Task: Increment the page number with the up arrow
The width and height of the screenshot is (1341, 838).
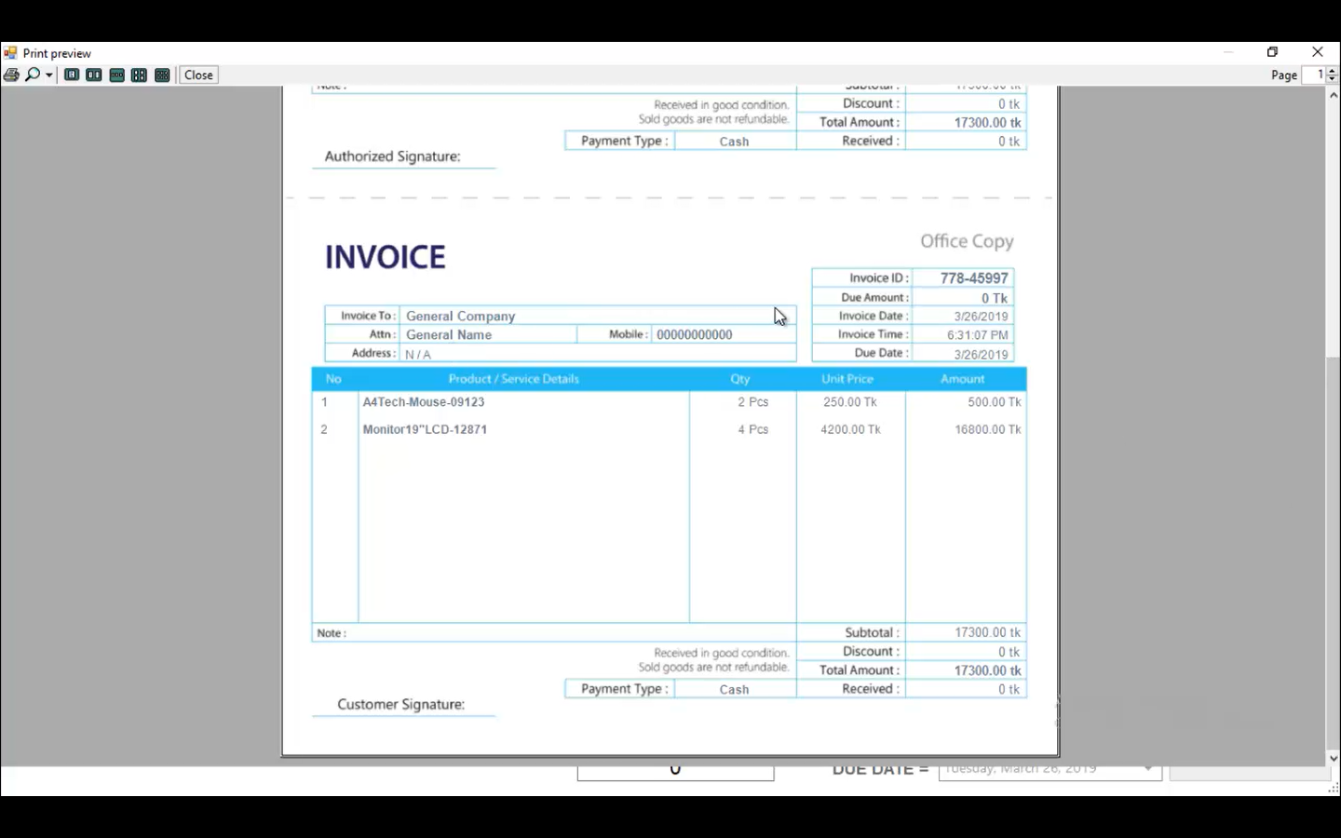Action: [x=1331, y=71]
